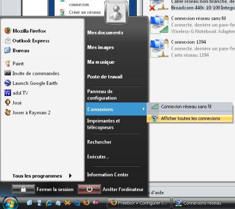The width and height of the screenshot is (235, 209).
Task: Open the Bureau shortcut in start menu
Action: (x=17, y=50)
